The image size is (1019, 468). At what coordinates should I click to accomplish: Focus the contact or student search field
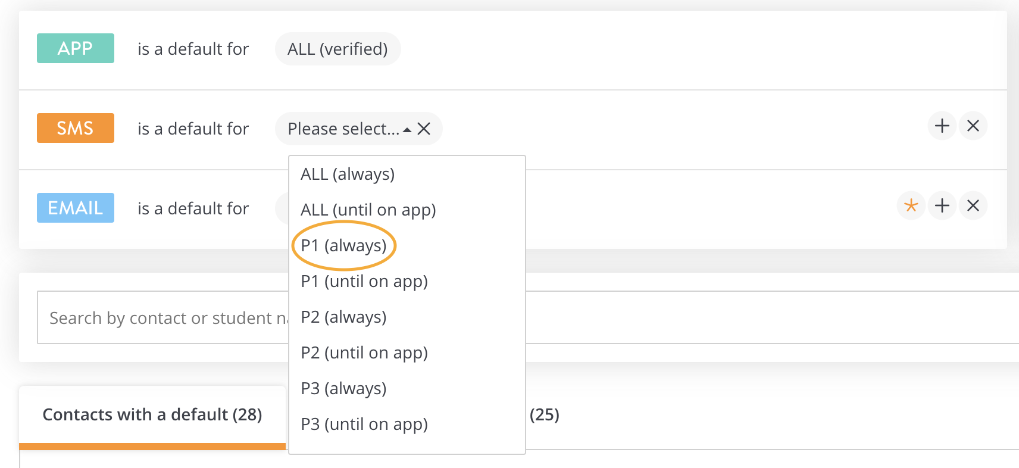click(163, 317)
